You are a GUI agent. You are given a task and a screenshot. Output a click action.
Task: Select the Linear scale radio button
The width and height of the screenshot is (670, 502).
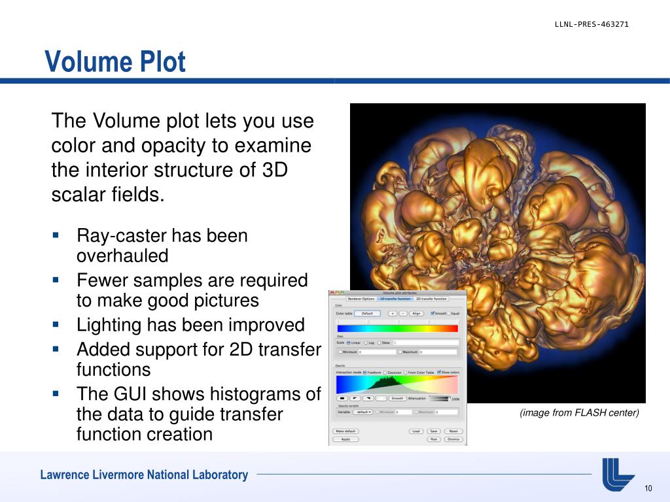(348, 343)
